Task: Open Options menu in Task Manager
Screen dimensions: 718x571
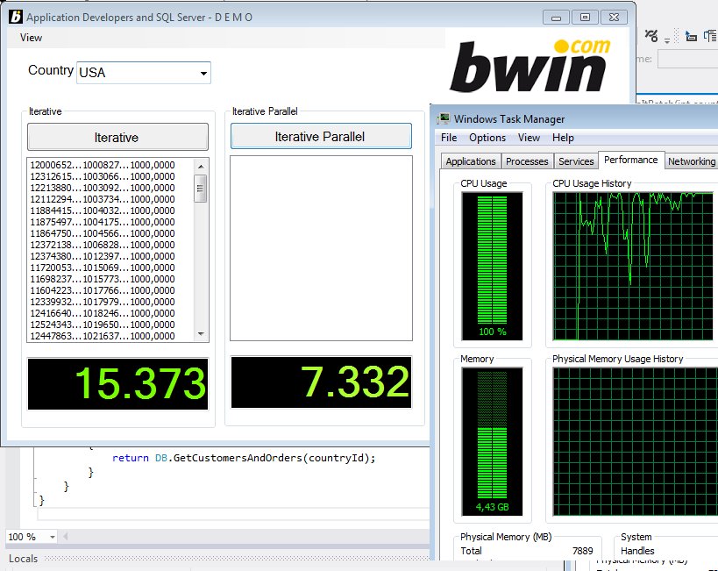Action: pos(487,138)
